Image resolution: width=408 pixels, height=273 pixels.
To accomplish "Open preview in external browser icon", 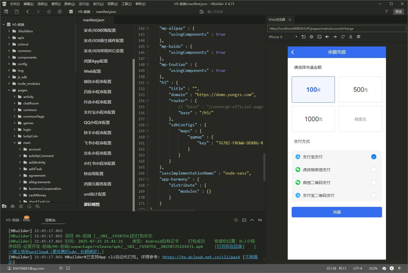I will (303, 37).
